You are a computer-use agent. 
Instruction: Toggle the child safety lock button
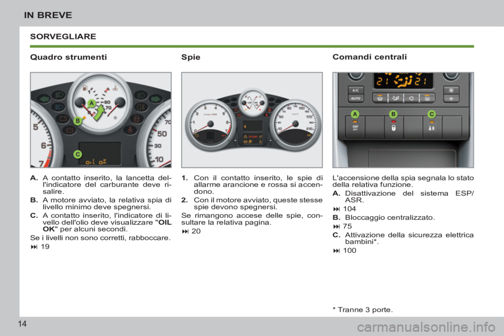click(432, 127)
